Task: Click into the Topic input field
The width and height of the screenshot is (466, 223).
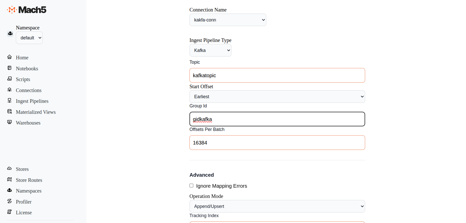Action: [x=277, y=75]
